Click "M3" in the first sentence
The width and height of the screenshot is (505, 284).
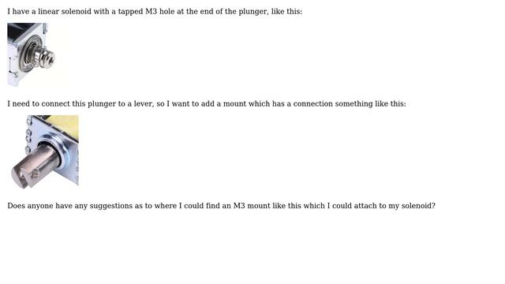151,11
